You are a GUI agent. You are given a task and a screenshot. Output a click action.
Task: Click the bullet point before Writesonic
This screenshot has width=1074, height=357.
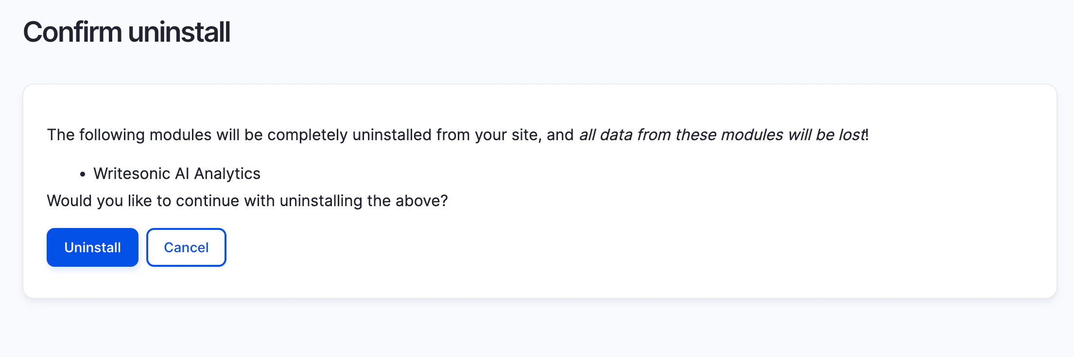83,174
